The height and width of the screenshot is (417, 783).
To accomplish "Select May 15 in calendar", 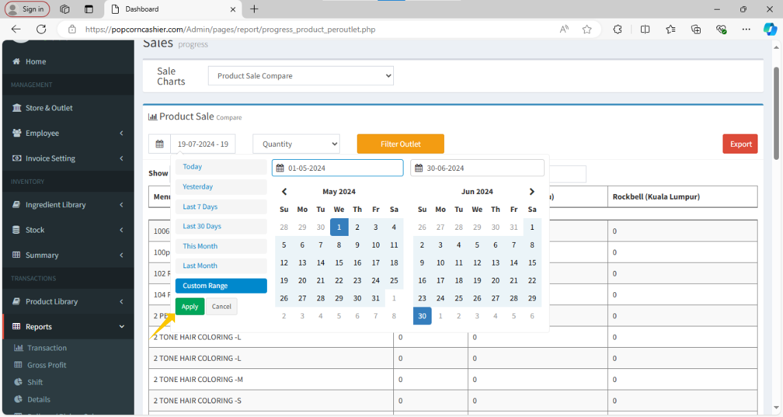I will coord(339,263).
